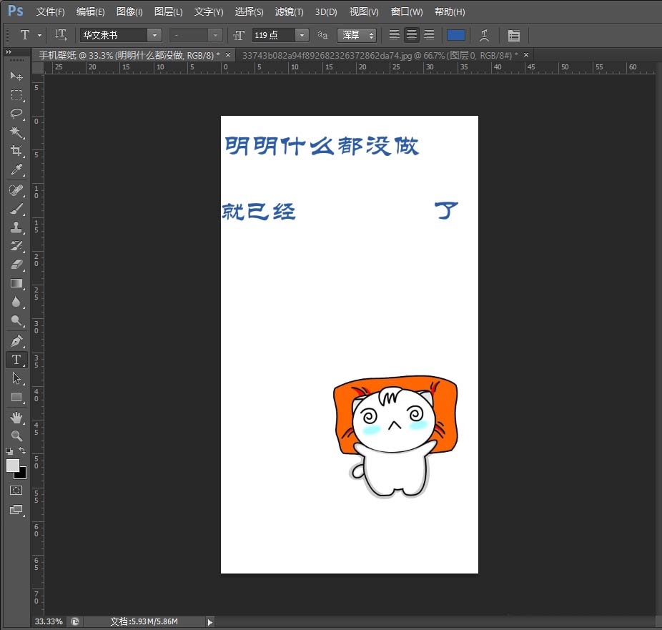This screenshot has height=630, width=662.
Task: Select the Eraser tool
Action: (16, 265)
